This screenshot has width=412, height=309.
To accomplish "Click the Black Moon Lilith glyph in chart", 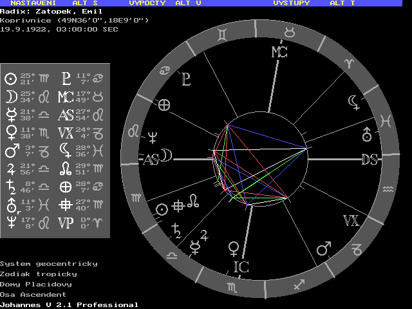I will (x=353, y=100).
